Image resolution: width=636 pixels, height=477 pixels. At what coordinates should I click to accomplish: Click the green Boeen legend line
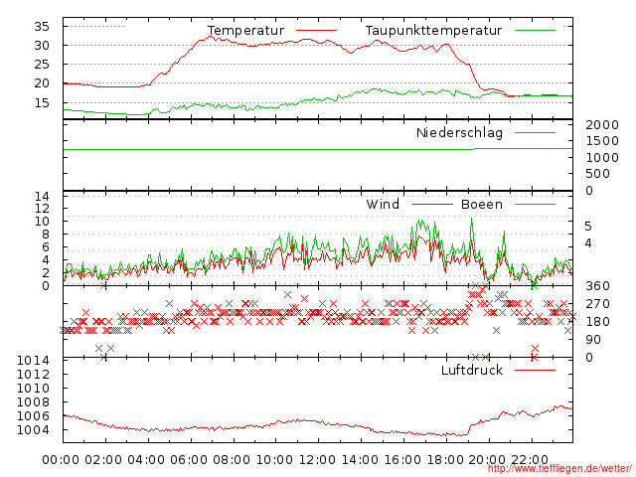click(x=535, y=205)
